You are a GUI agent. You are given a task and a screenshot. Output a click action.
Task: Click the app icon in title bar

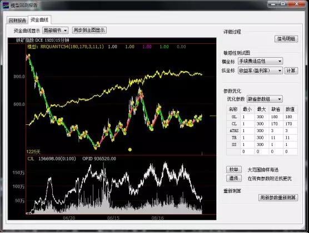coord(6,5)
